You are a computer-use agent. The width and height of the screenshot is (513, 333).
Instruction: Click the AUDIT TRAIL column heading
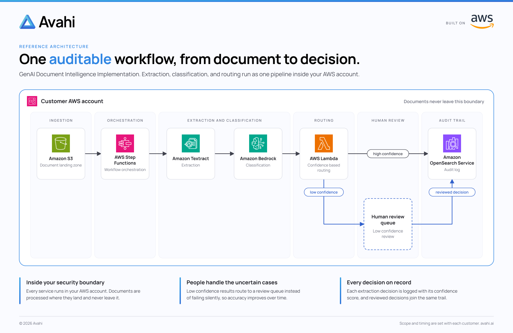point(452,120)
